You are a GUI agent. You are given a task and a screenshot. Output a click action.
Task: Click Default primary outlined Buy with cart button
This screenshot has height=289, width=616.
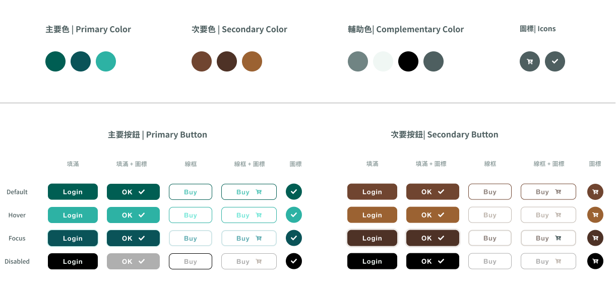point(249,192)
